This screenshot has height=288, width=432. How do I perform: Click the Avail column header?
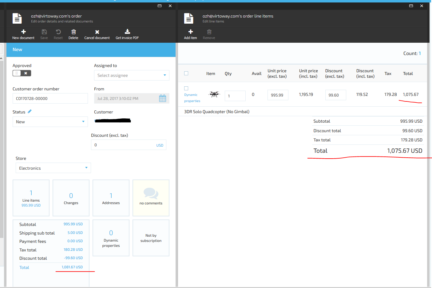[x=256, y=73]
